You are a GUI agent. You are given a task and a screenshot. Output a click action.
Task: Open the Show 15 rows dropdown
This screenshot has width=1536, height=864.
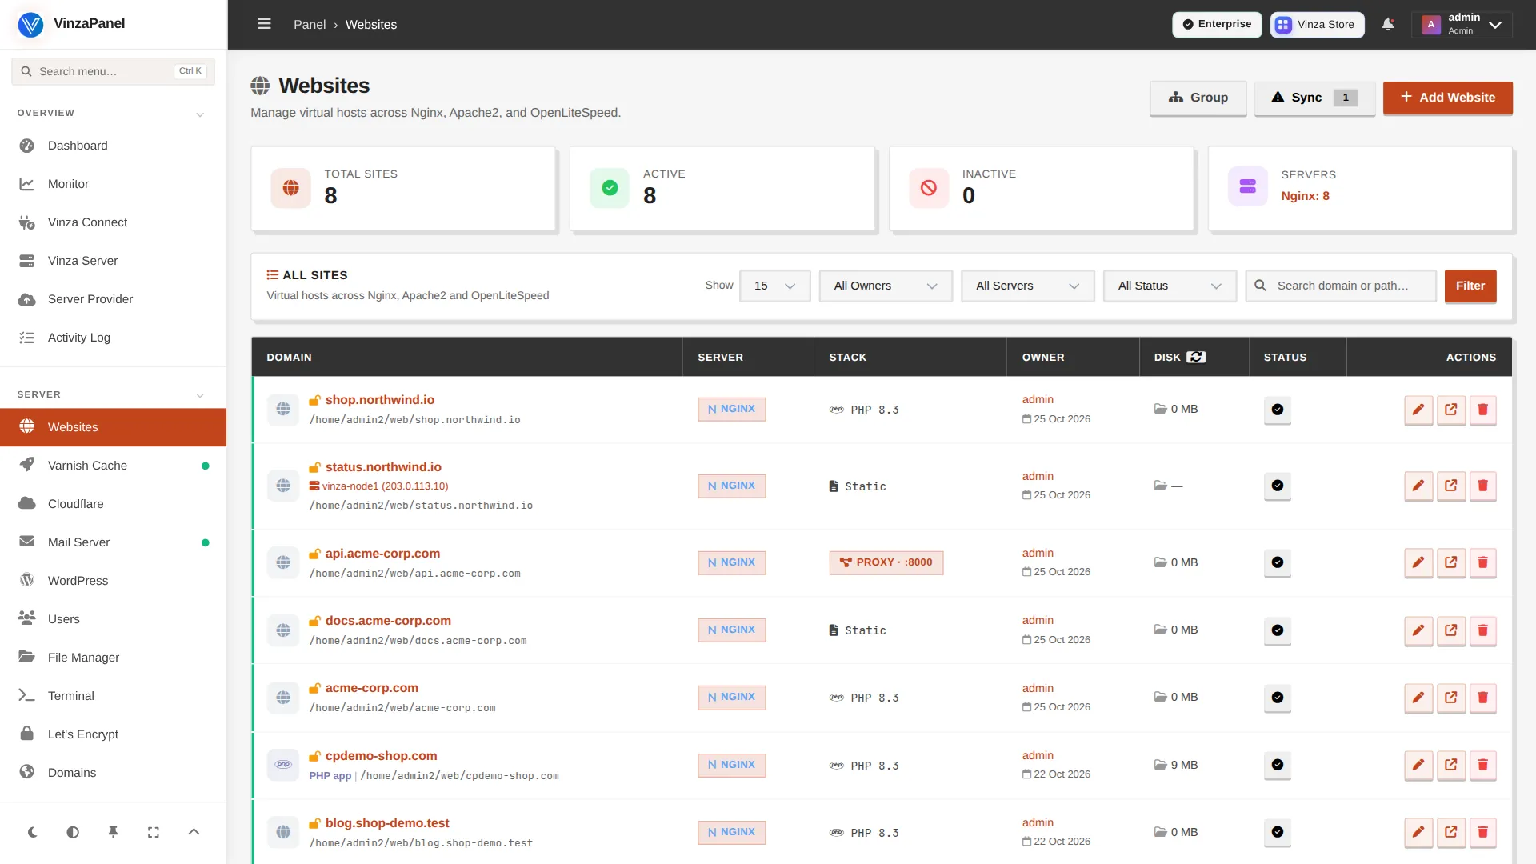[774, 286]
